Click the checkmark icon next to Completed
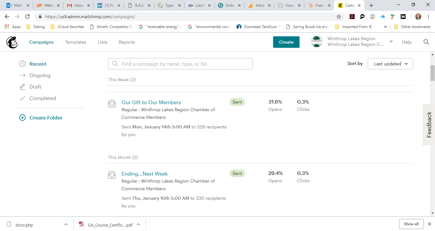The width and height of the screenshot is (435, 231). click(x=22, y=98)
